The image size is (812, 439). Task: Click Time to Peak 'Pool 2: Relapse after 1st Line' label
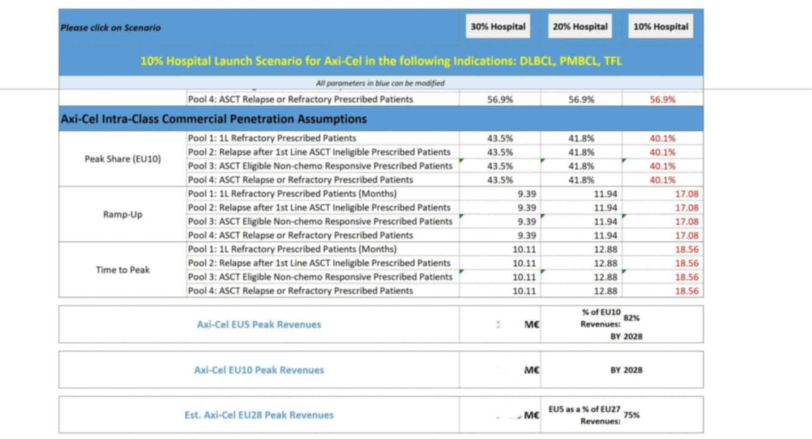point(319,263)
